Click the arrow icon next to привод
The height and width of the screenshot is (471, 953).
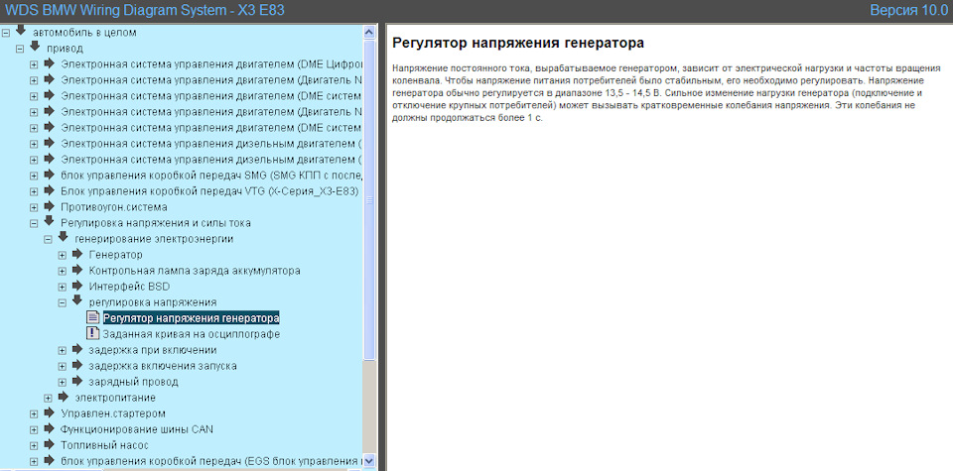point(35,47)
